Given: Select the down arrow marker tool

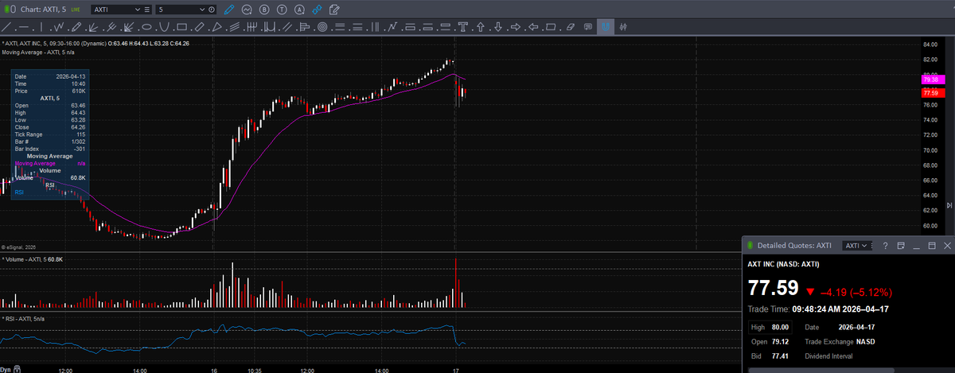Looking at the screenshot, I should [x=498, y=27].
